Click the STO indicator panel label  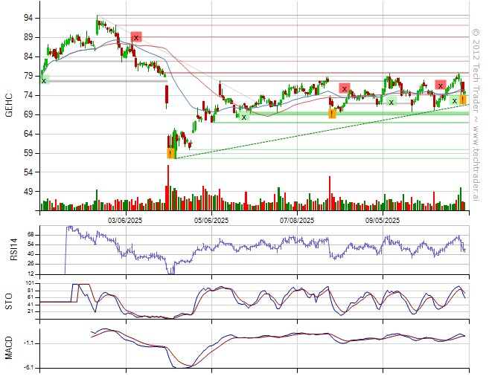point(11,300)
